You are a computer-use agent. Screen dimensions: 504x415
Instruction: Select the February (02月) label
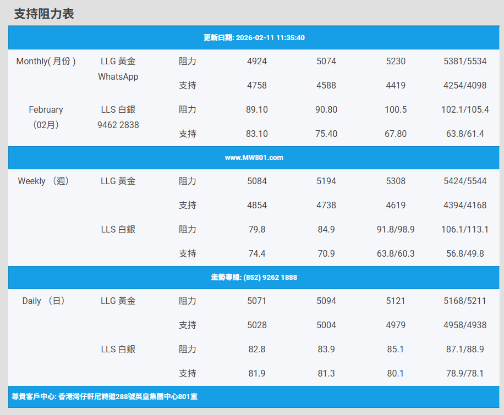click(46, 117)
